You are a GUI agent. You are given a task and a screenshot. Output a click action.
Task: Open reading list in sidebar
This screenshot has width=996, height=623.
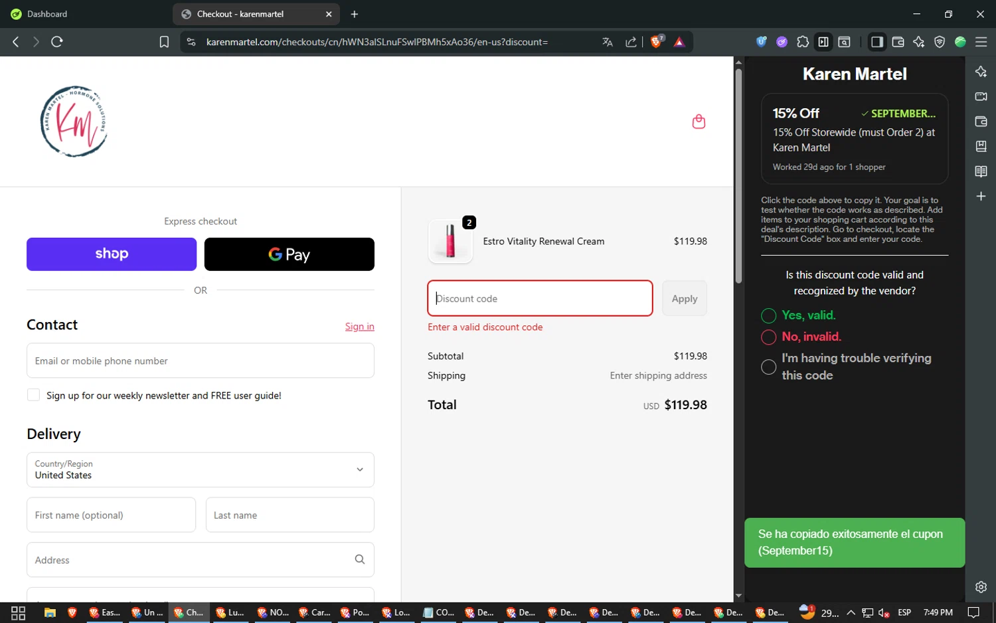tap(981, 171)
